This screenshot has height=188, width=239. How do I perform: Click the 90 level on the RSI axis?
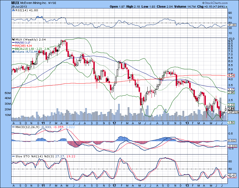[230, 13]
